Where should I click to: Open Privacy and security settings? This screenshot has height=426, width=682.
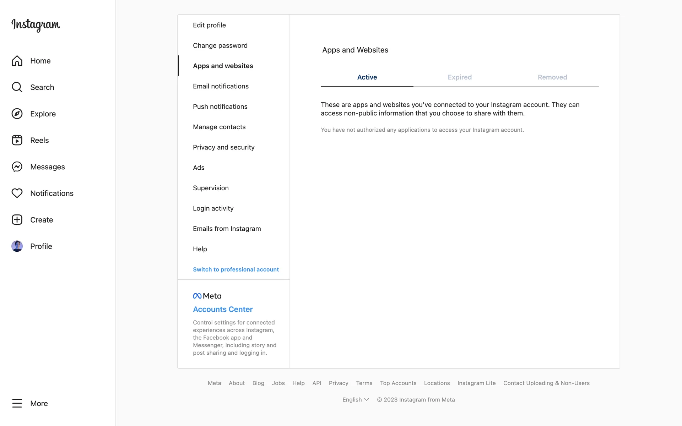[223, 147]
